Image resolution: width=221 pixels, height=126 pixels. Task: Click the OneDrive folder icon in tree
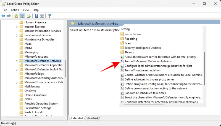click(21, 91)
